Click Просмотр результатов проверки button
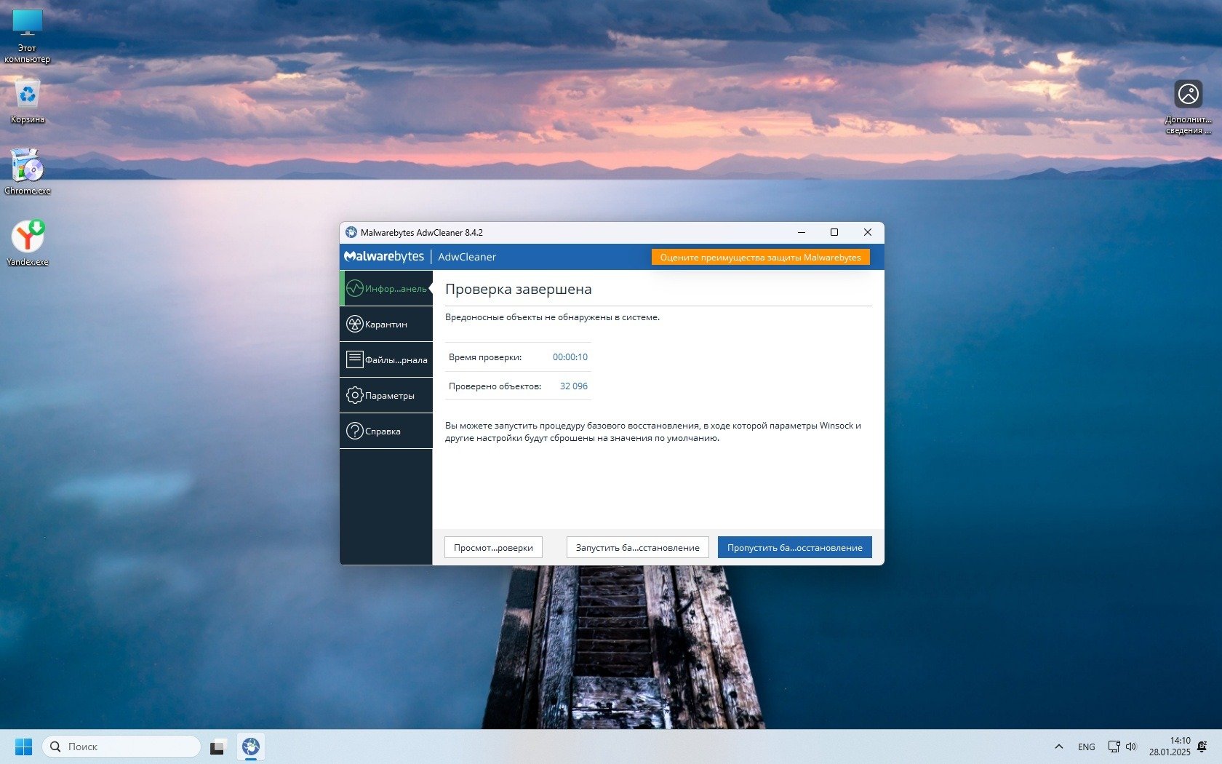This screenshot has width=1222, height=764. [493, 547]
